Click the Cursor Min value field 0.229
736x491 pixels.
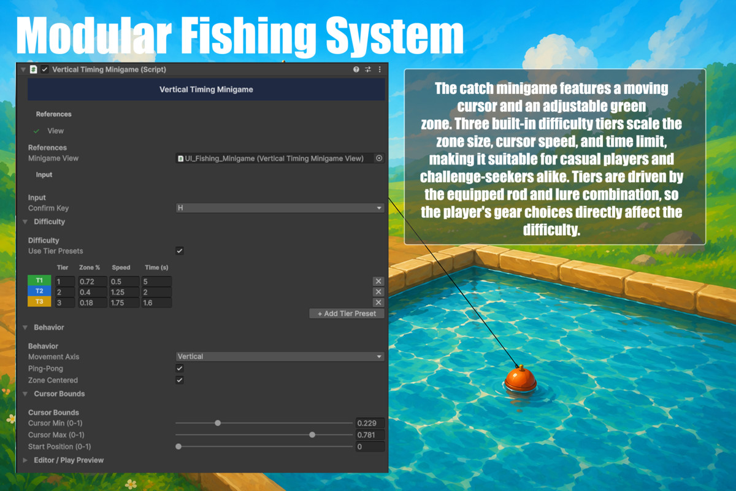(x=370, y=423)
